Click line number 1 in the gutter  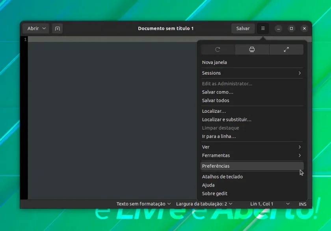click(x=25, y=39)
